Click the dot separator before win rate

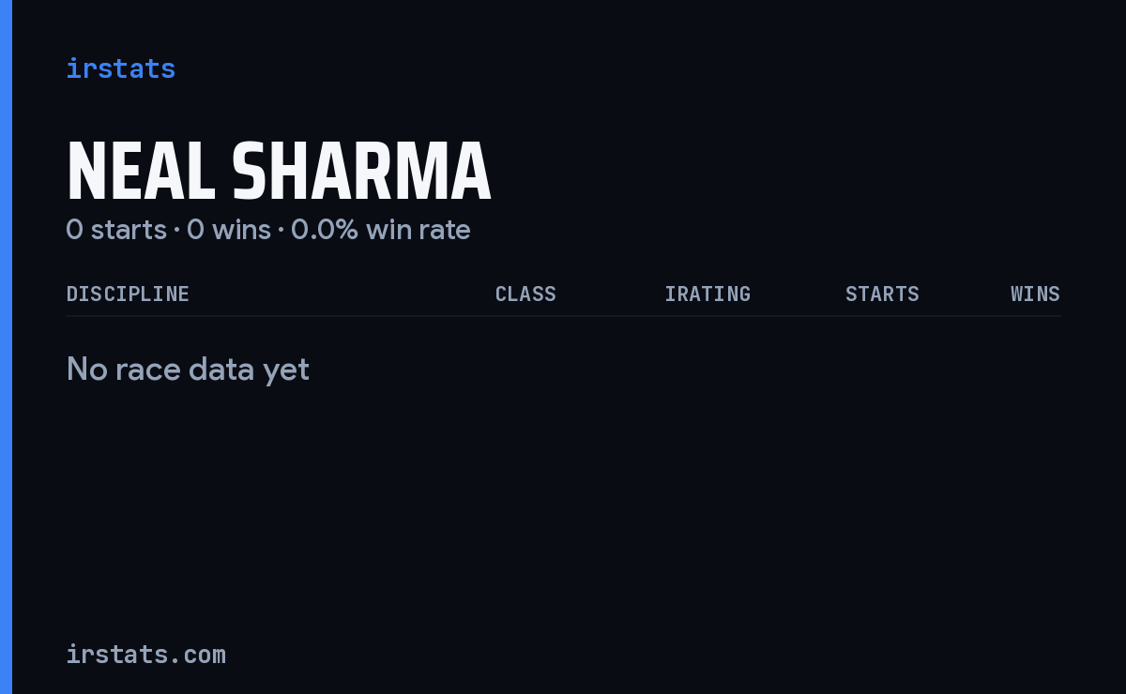(281, 231)
